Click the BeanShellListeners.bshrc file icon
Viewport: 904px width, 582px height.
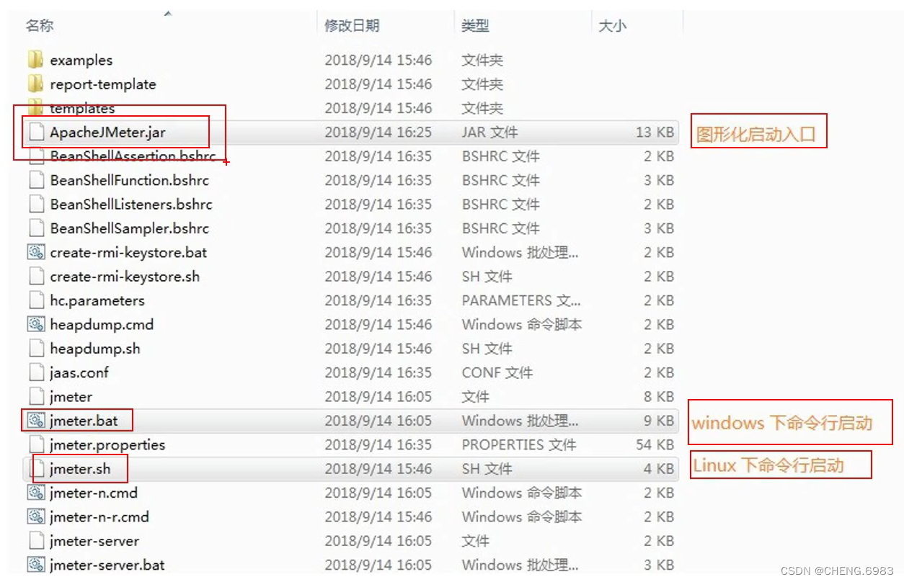coord(36,204)
